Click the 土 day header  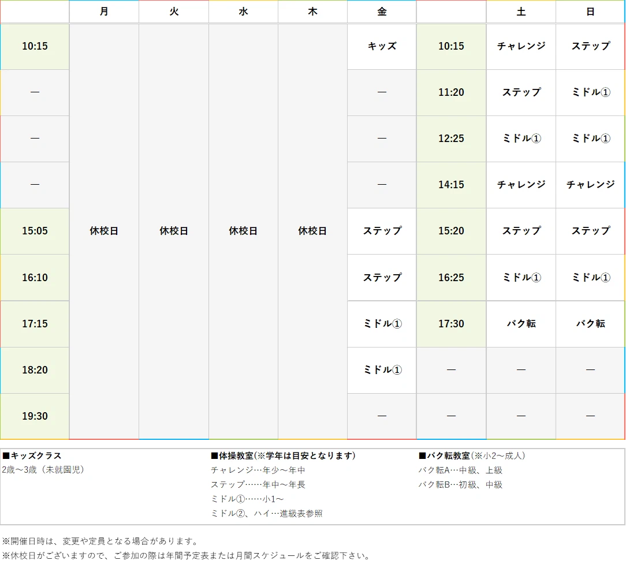pyautogui.click(x=521, y=12)
